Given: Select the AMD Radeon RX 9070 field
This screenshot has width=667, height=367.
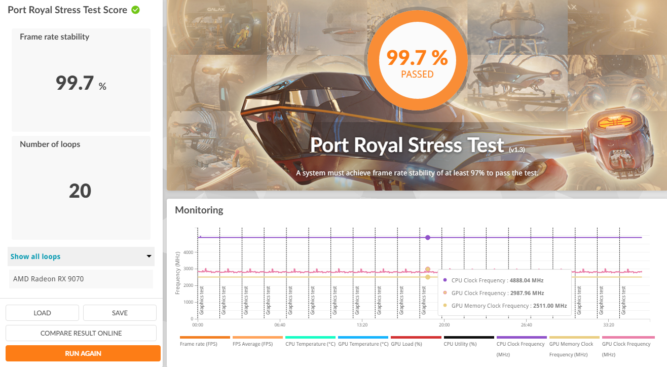Looking at the screenshot, I should click(81, 279).
